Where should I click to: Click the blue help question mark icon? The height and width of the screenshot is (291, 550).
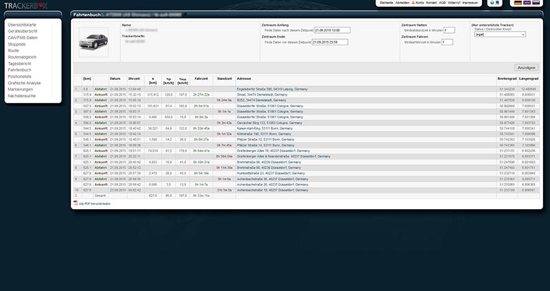click(x=491, y=3)
